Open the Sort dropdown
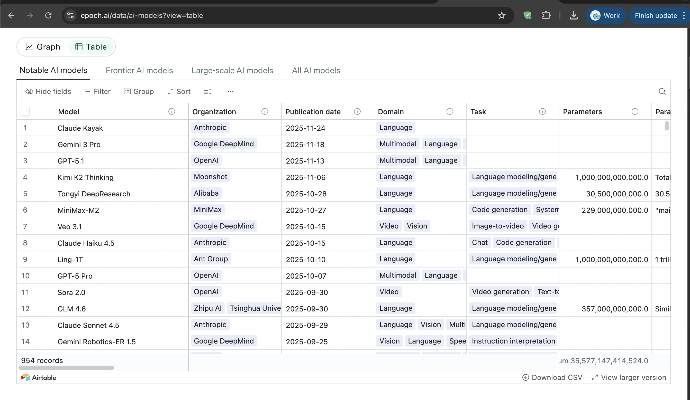Image resolution: width=690 pixels, height=400 pixels. point(179,91)
